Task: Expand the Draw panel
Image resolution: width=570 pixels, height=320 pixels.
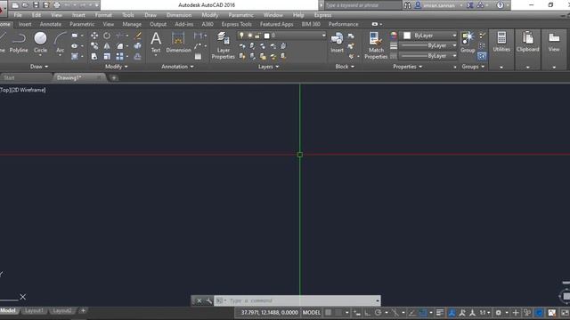Action: (39, 67)
